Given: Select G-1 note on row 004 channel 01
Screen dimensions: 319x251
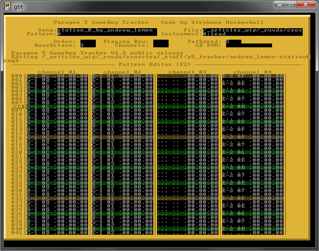Looking at the screenshot, I should [32, 91].
